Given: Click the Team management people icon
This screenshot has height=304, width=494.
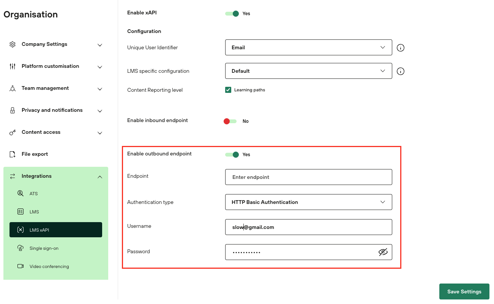Looking at the screenshot, I should click(x=13, y=88).
